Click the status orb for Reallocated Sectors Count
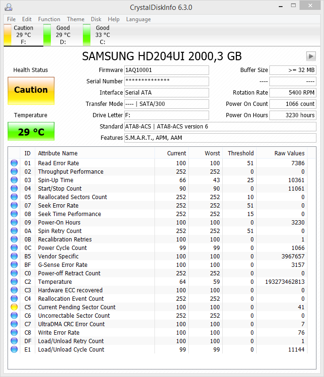The height and width of the screenshot is (377, 324). coord(14,197)
